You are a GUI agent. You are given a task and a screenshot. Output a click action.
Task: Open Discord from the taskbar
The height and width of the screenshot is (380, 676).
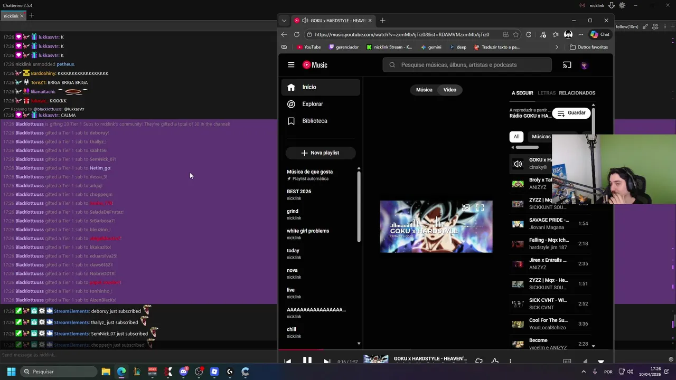coord(183,372)
